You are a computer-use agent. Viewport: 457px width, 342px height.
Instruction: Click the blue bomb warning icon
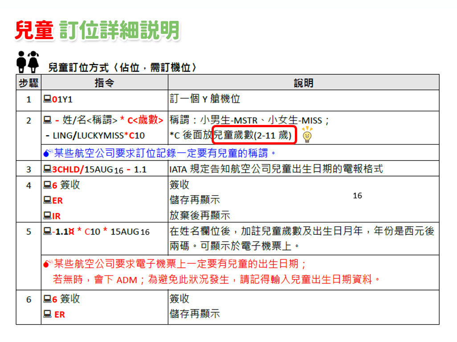pyautogui.click(x=48, y=153)
